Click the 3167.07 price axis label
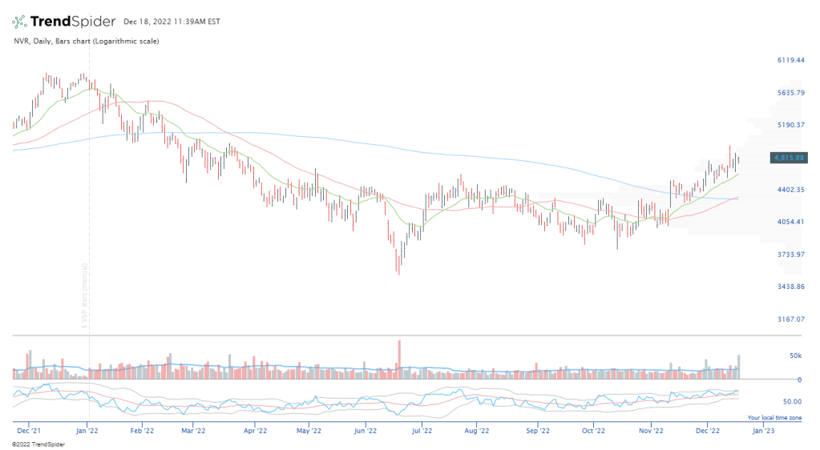 790,319
